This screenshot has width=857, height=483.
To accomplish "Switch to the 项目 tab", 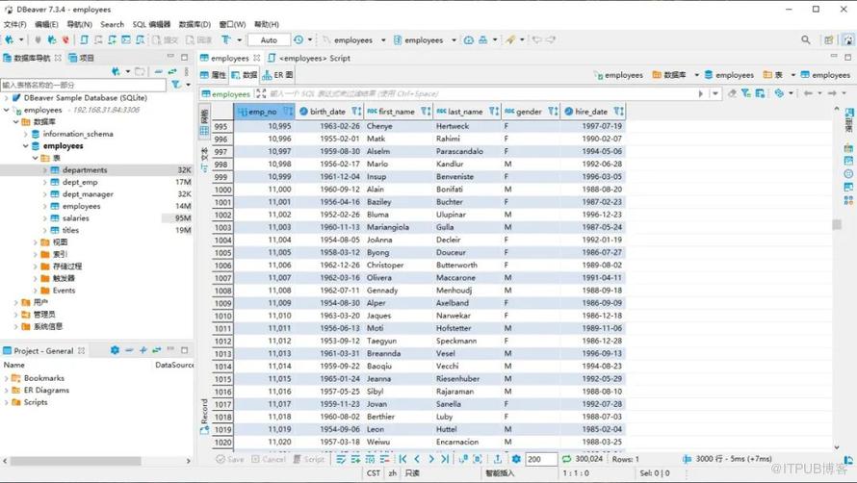I will click(x=82, y=58).
